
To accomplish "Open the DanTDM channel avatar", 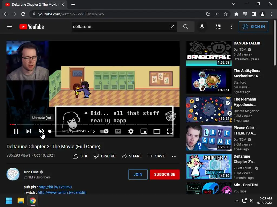I will (13, 174).
